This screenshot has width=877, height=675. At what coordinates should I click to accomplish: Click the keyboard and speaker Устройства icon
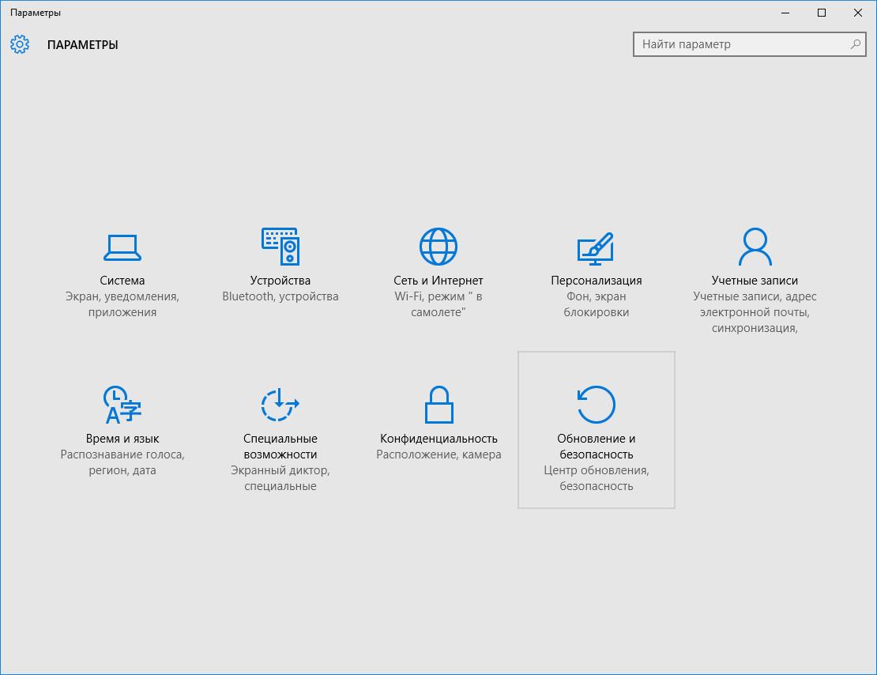280,247
